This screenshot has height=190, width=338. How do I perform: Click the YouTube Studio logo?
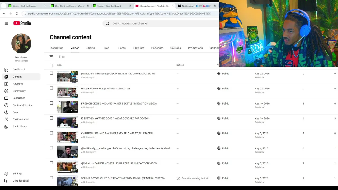(x=22, y=23)
